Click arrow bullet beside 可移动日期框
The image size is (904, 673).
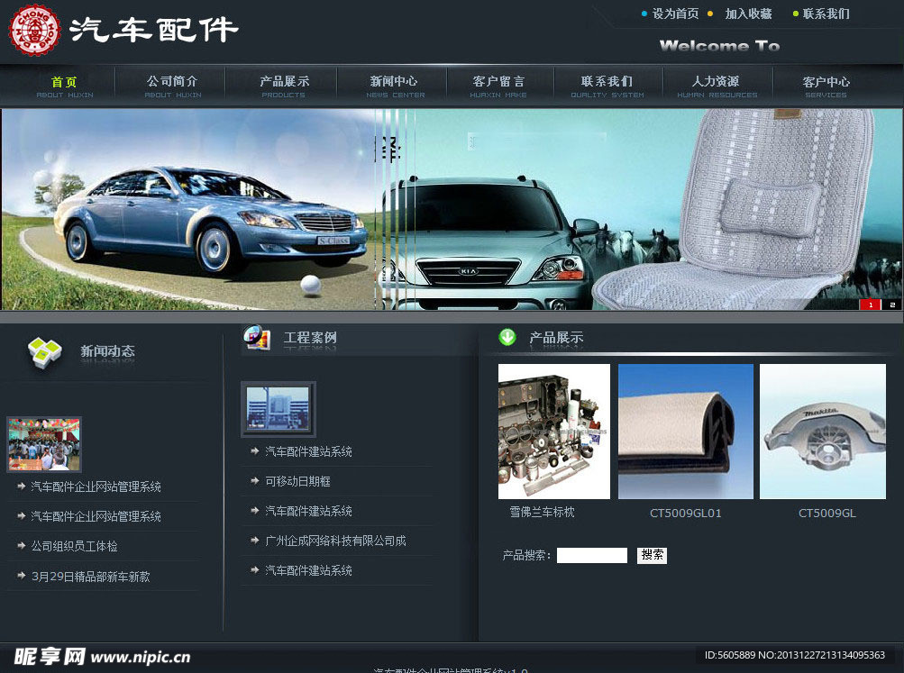tap(255, 480)
